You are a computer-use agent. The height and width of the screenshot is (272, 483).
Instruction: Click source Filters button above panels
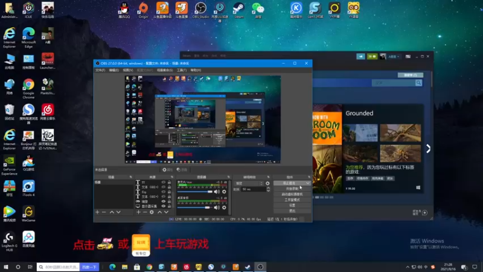tap(182, 170)
